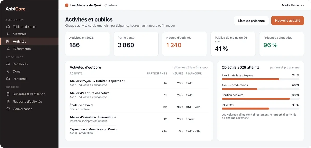Click the Participants 3 860 card

click(x=136, y=44)
